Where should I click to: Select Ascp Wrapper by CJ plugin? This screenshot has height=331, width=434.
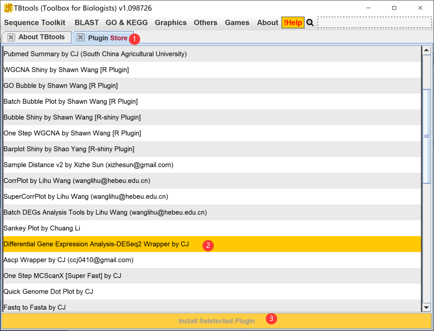coord(212,260)
